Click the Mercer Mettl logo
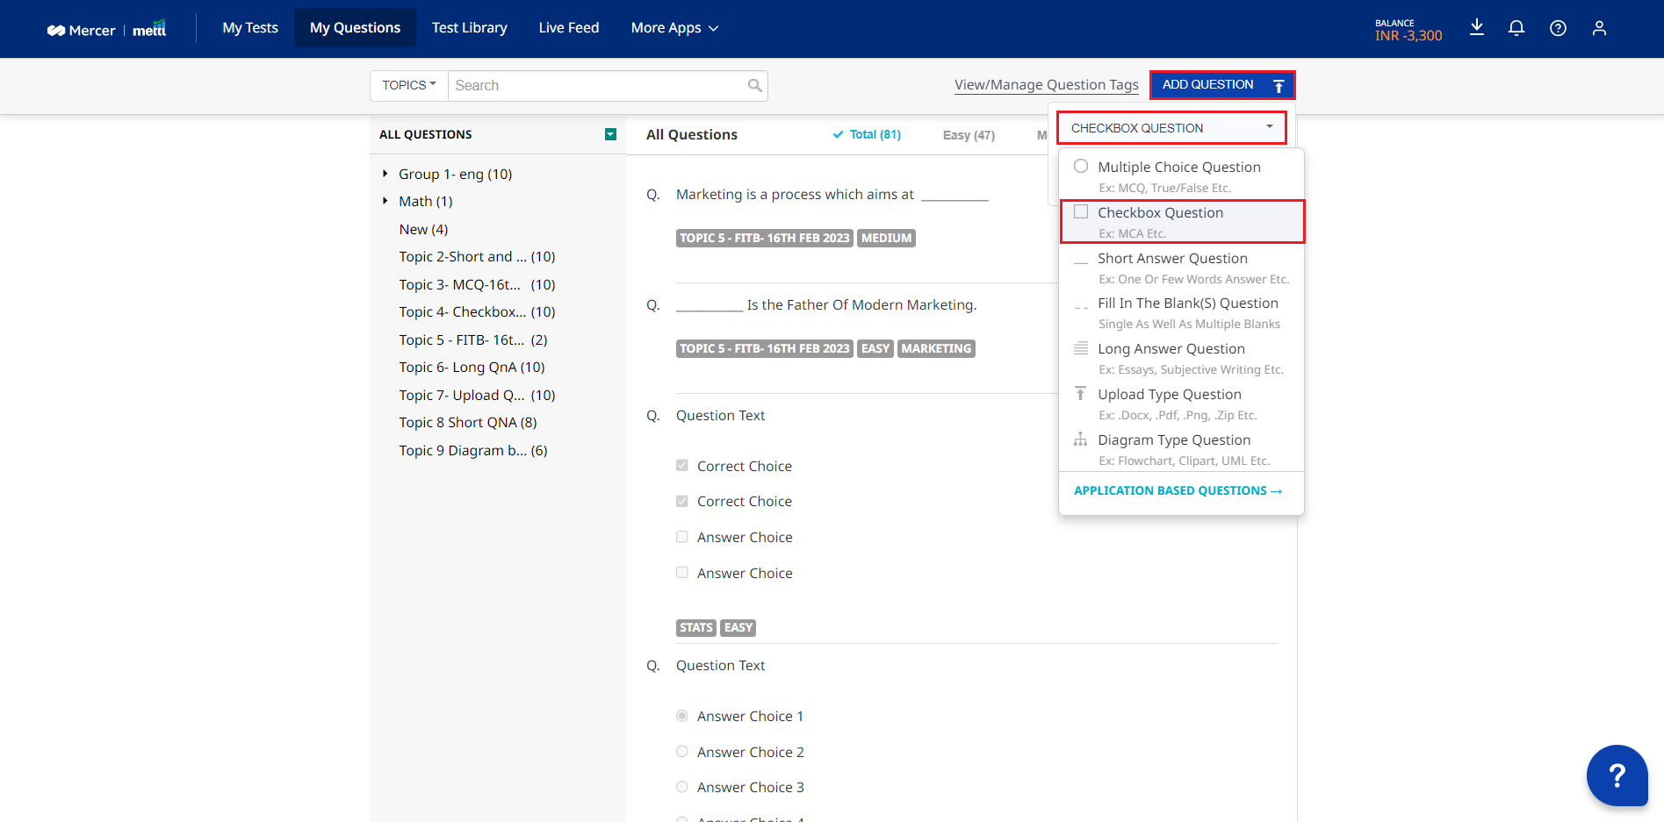Screen dimensions: 1664x822 point(106,29)
